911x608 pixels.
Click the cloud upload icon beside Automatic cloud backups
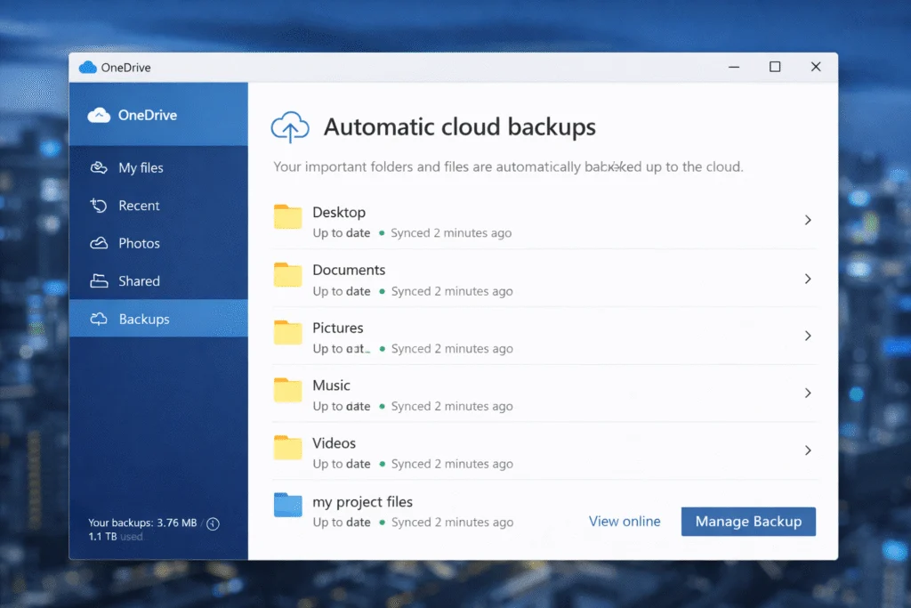[x=288, y=126]
